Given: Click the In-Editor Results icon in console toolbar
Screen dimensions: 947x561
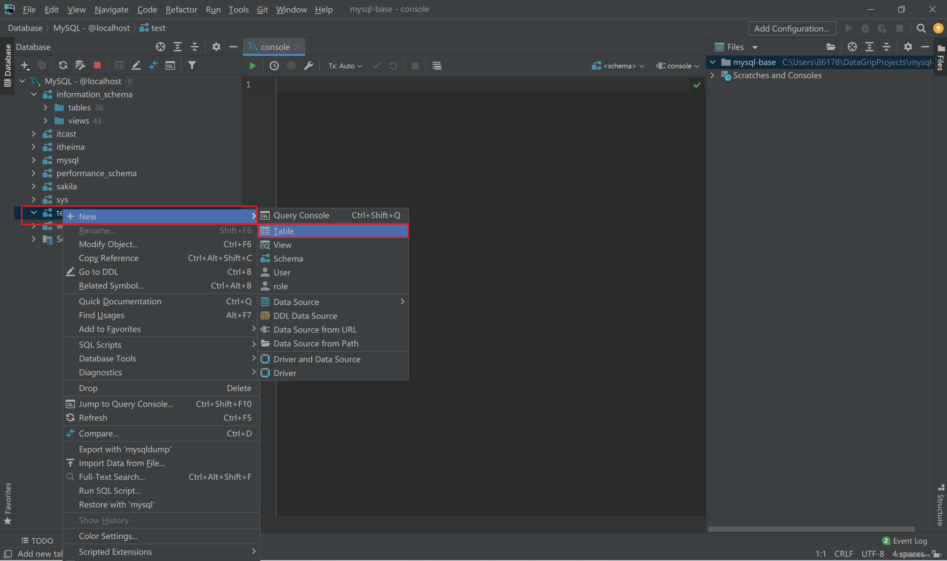Looking at the screenshot, I should tap(437, 66).
